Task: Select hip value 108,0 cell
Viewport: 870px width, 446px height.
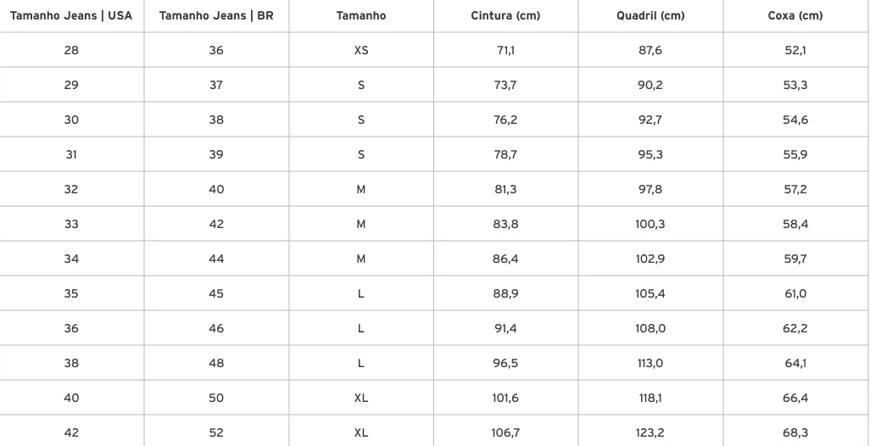Action: [650, 328]
